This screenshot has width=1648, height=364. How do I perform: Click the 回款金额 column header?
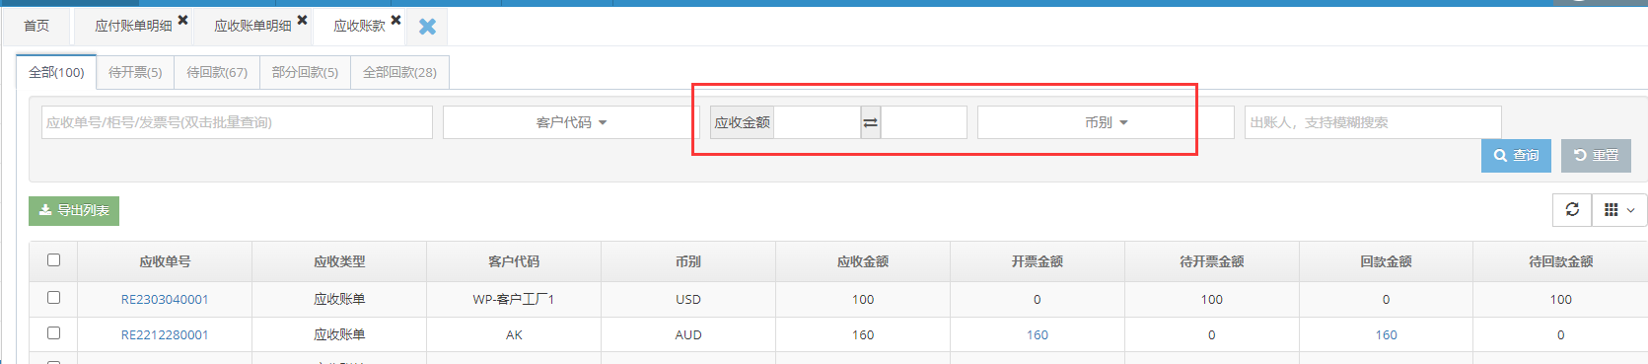[1386, 261]
